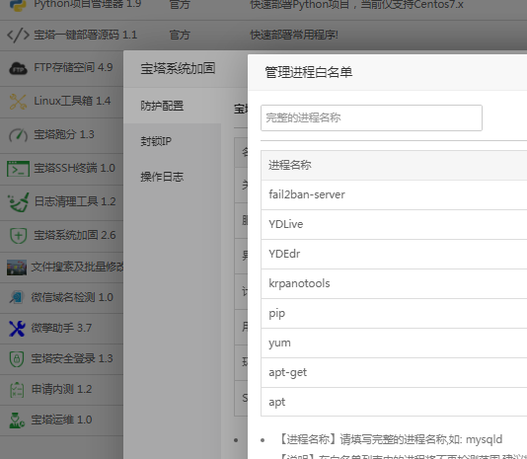Image resolution: width=527 pixels, height=459 pixels.
Task: Click the 进程名称 column header
Action: (290, 165)
